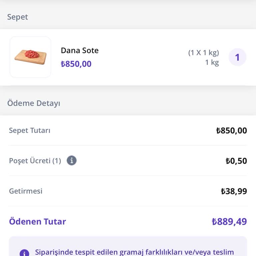
Task: Click the bag fee amount ₺0,50
Action: coord(236,161)
